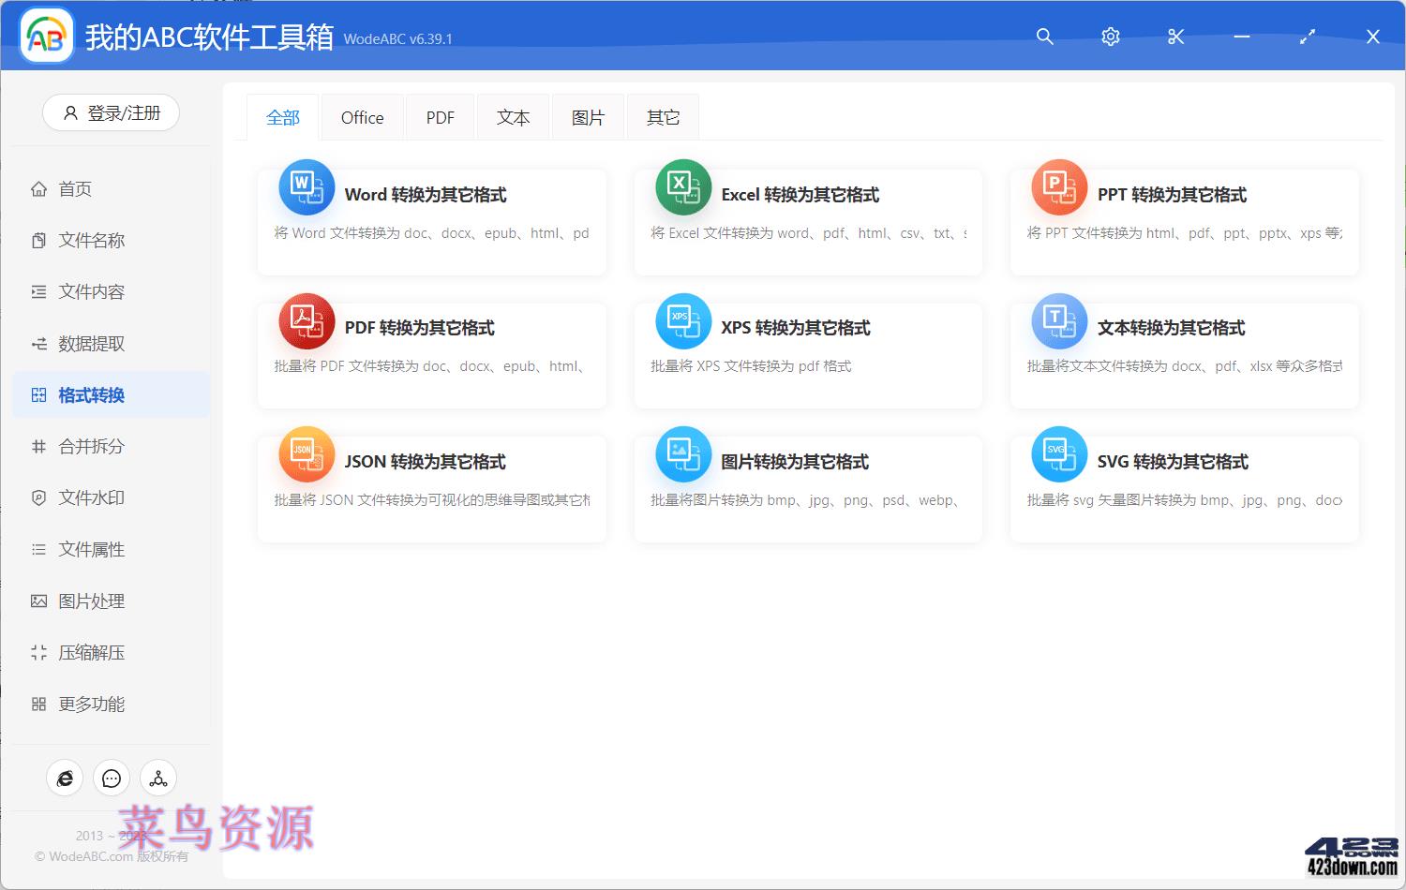Open settings via the gear icon
The width and height of the screenshot is (1406, 890).
(x=1110, y=37)
